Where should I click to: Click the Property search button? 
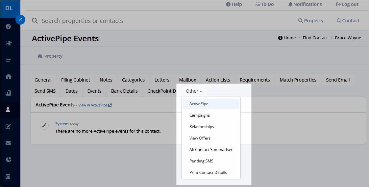click(x=311, y=21)
